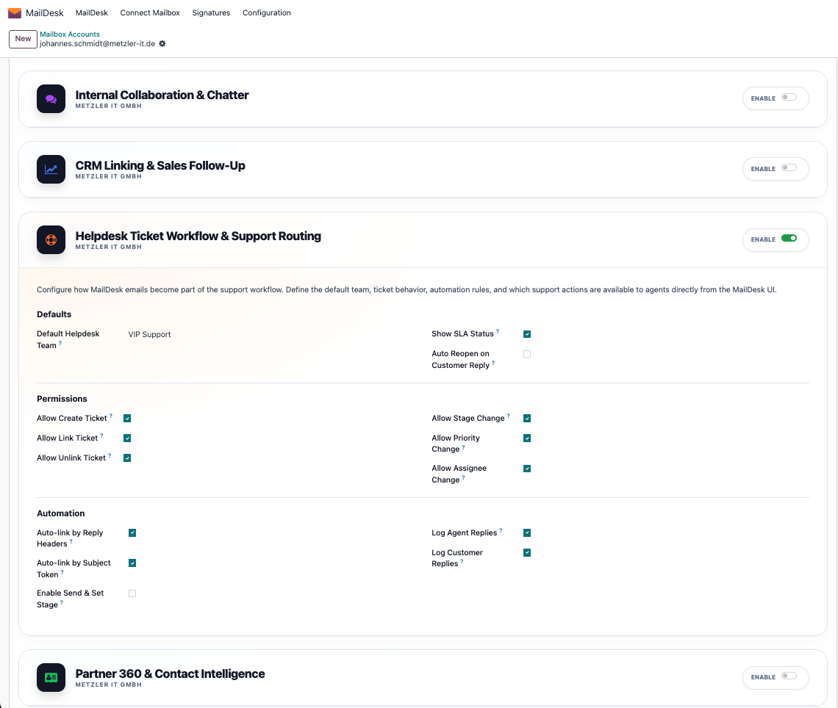
Task: Go to Mailbox Accounts breadcrumb
Action: click(x=70, y=35)
